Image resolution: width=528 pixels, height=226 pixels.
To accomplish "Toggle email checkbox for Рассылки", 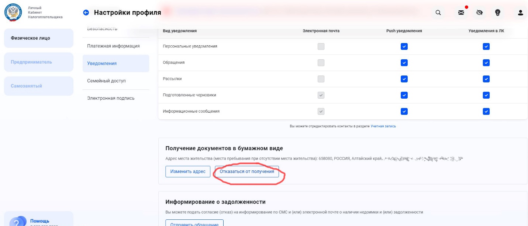I will (321, 79).
